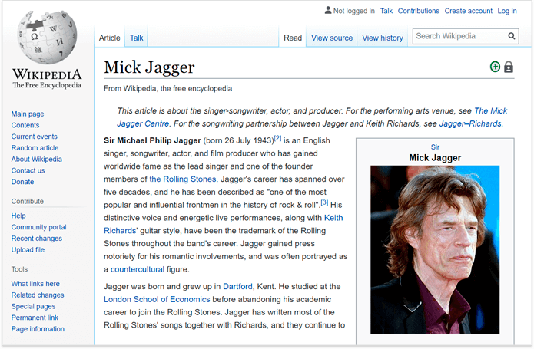
Task: Open Page information
Action: click(x=38, y=329)
